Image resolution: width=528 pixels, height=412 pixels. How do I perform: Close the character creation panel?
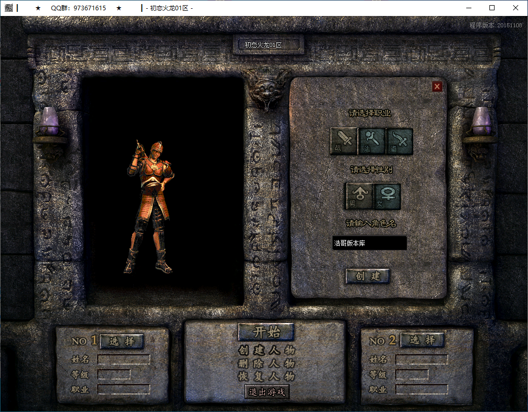coord(437,87)
